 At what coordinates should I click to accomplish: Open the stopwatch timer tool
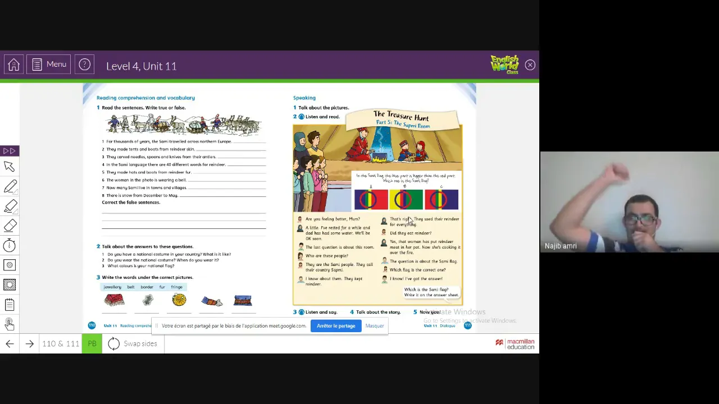pyautogui.click(x=10, y=245)
